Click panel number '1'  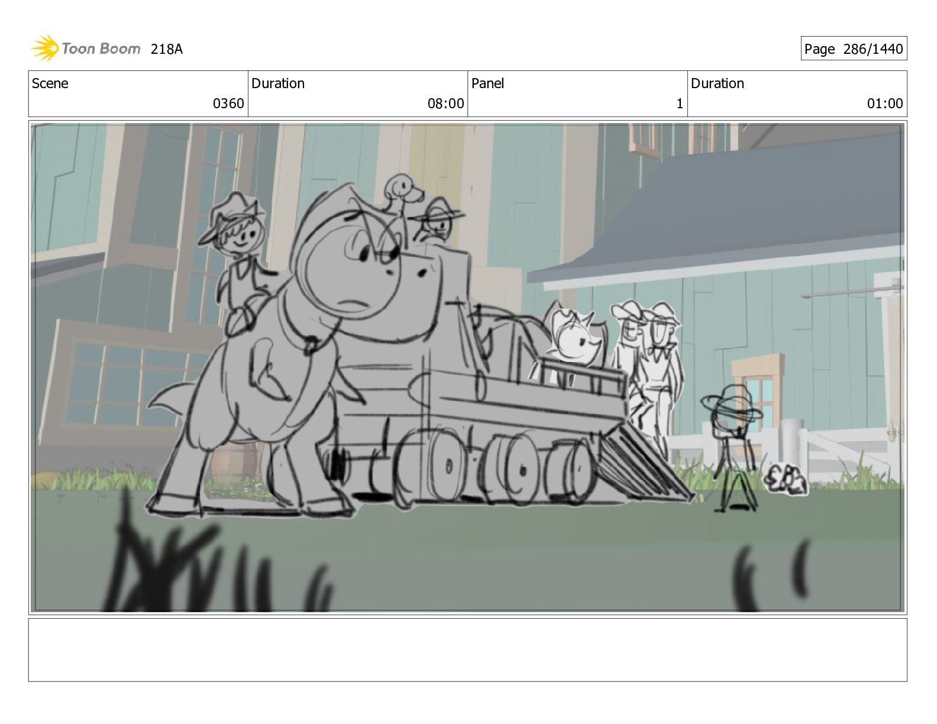coord(680,104)
